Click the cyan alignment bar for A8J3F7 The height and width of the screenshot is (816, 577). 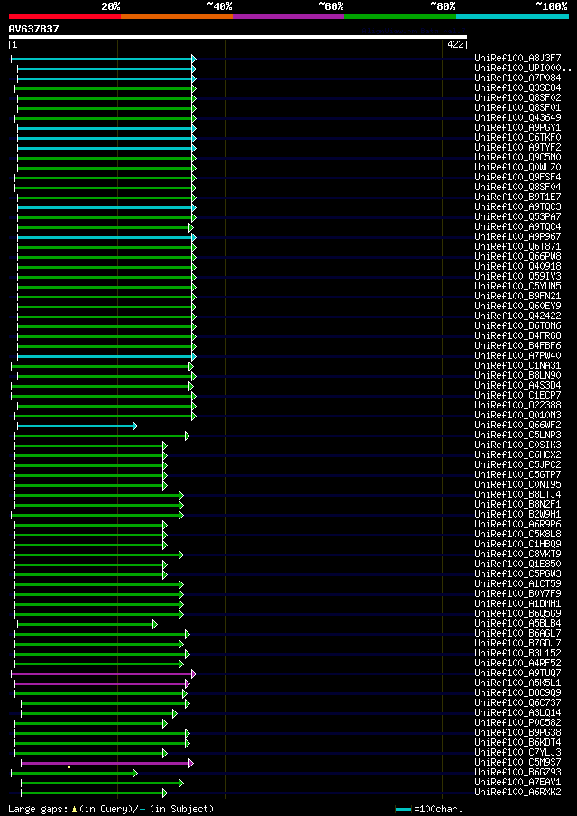(104, 59)
